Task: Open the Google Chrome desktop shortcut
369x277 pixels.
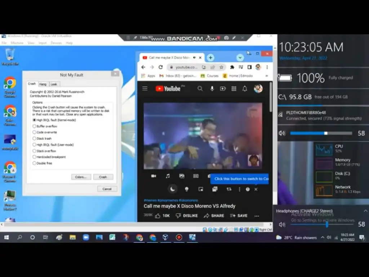Action: [x=10, y=87]
